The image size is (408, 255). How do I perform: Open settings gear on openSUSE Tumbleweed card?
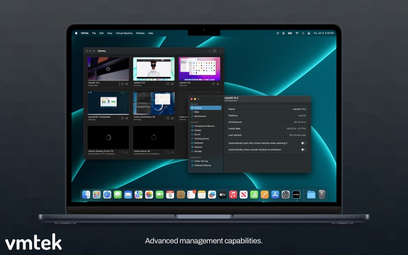(x=127, y=118)
